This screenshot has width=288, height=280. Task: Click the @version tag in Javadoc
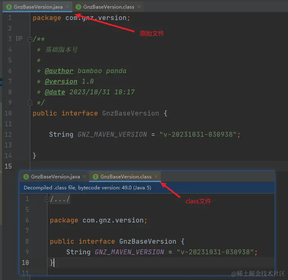click(x=61, y=82)
